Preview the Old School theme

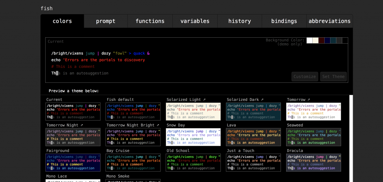(193, 162)
